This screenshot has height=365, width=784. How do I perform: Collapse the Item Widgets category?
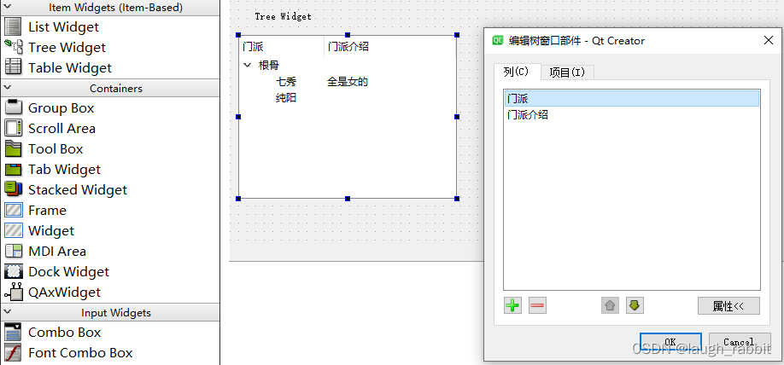pyautogui.click(x=8, y=7)
